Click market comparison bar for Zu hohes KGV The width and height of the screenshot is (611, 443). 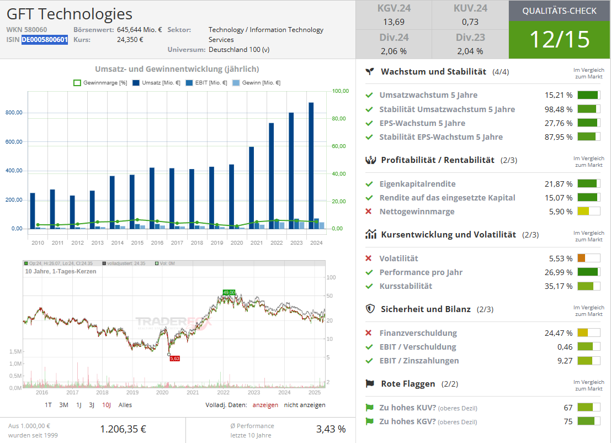pos(589,421)
